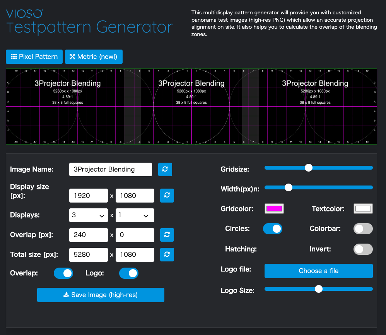Disable the Circles toggle

273,228
